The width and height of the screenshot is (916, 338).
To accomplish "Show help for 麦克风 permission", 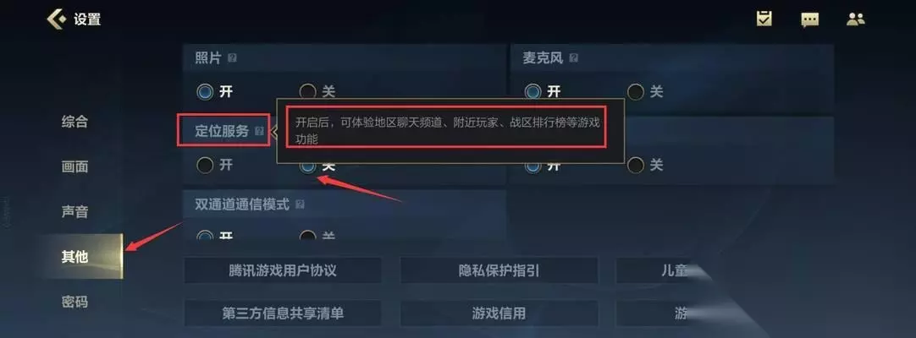I will click(574, 58).
